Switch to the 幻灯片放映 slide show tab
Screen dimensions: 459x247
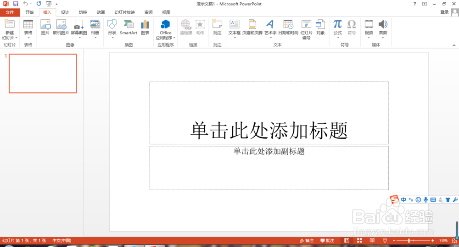point(125,12)
